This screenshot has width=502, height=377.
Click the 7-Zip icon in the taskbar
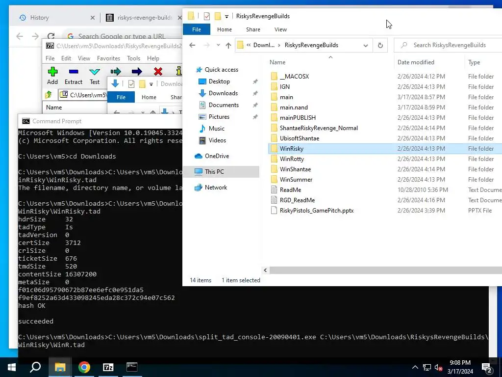(x=108, y=367)
